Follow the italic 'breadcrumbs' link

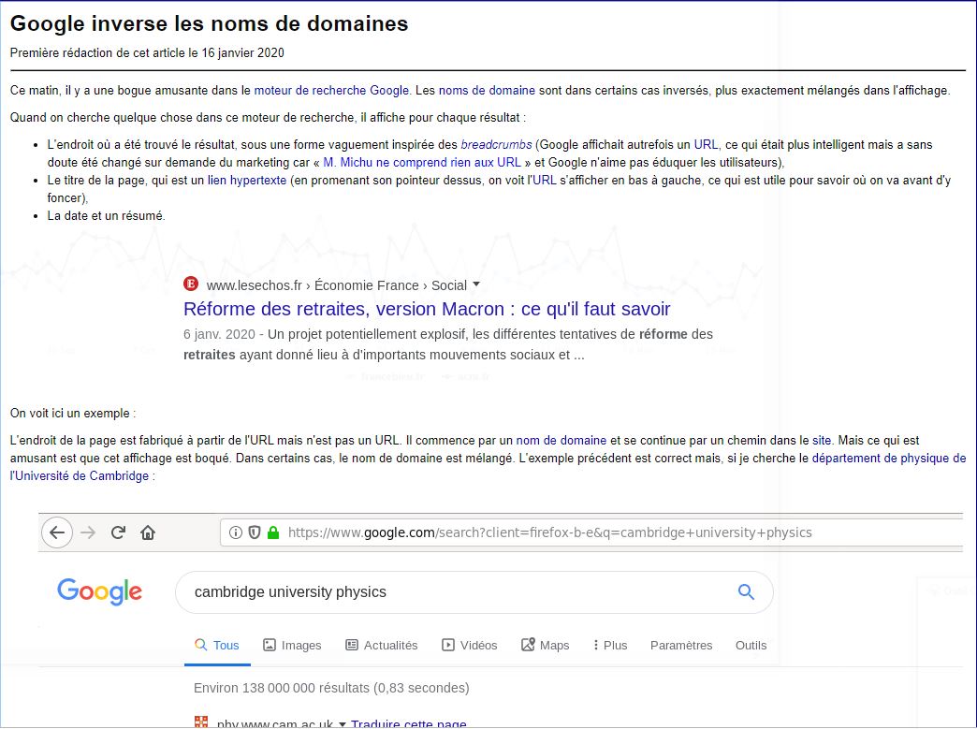tap(496, 144)
